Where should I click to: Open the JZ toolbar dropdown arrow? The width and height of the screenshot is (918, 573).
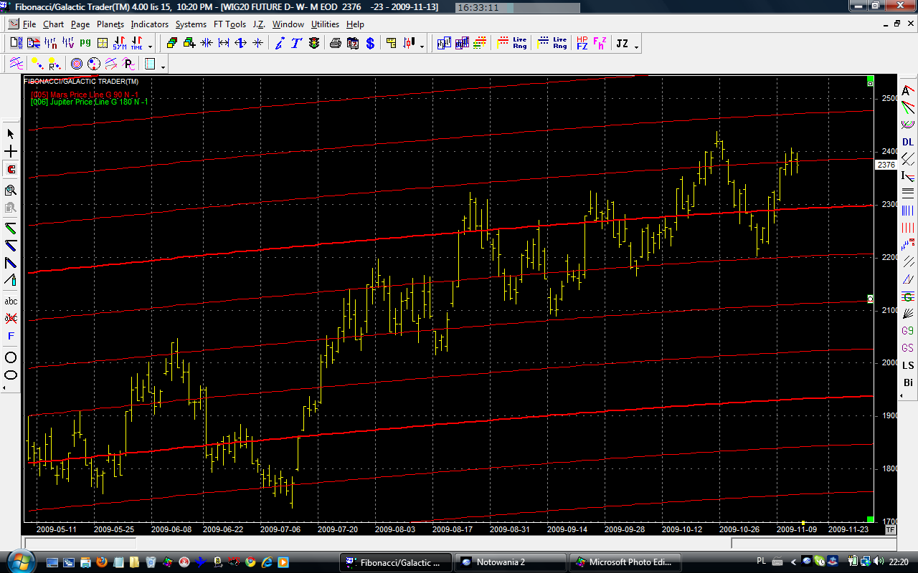click(636, 47)
